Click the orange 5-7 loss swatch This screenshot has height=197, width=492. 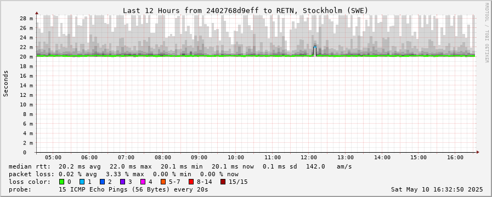(x=163, y=182)
